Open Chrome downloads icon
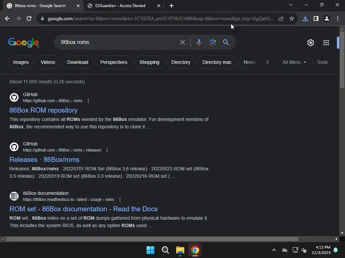The height and width of the screenshot is (258, 345). (305, 19)
